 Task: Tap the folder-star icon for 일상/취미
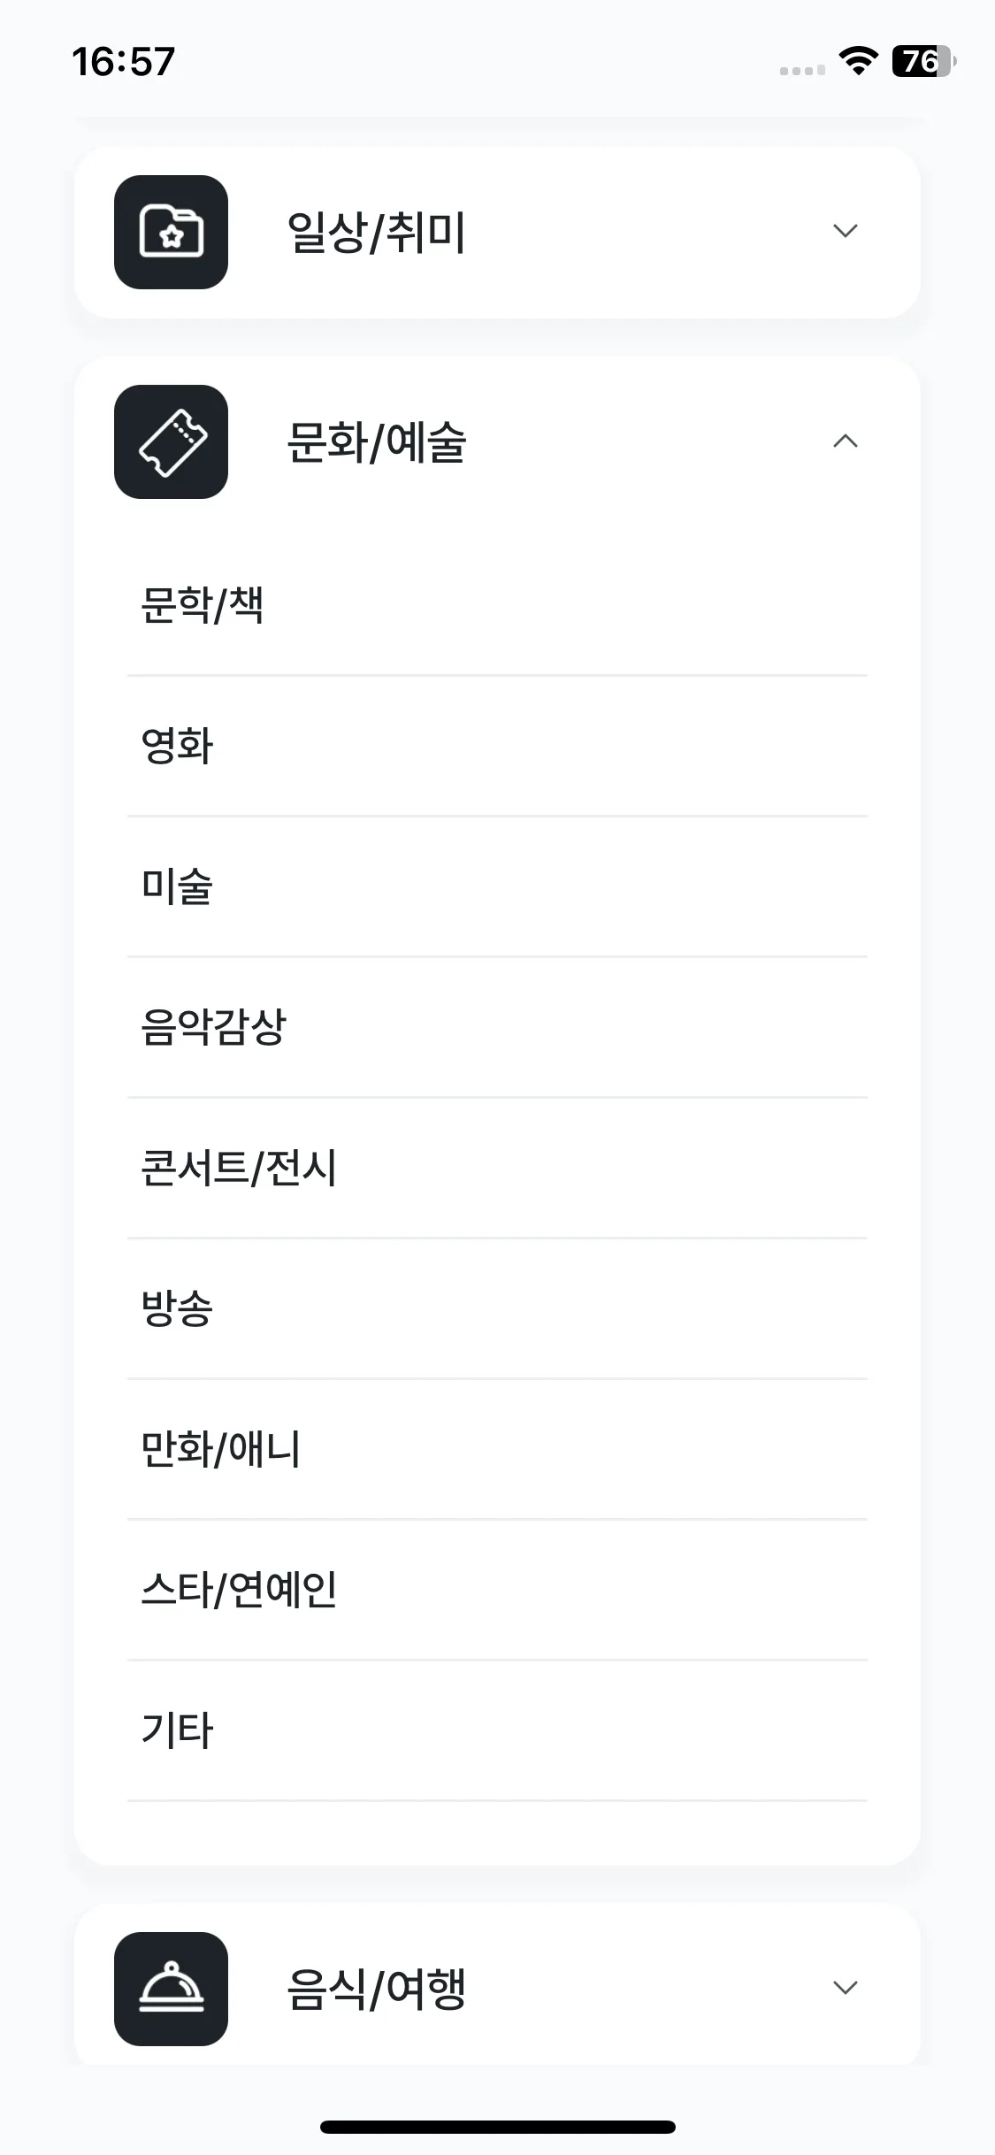coord(171,232)
